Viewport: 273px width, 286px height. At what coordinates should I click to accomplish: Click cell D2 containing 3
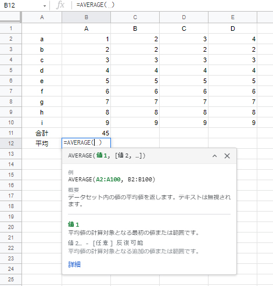point(184,39)
